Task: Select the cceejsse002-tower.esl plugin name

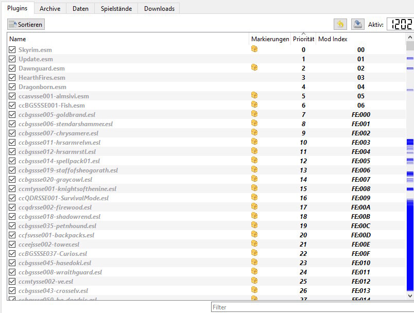Action: coord(49,245)
